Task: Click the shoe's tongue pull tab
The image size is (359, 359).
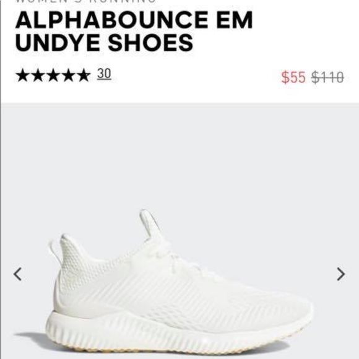Action: pyautogui.click(x=150, y=224)
